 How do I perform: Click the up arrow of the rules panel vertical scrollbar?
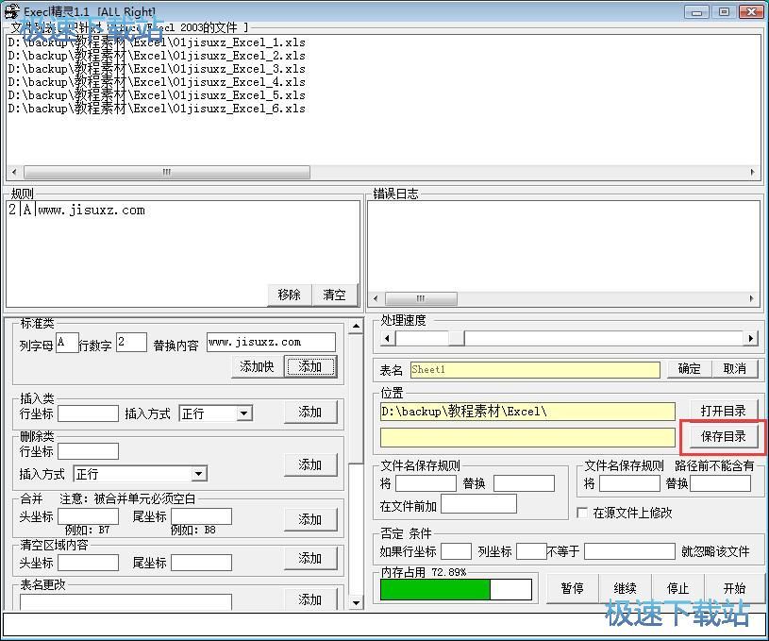pyautogui.click(x=356, y=327)
